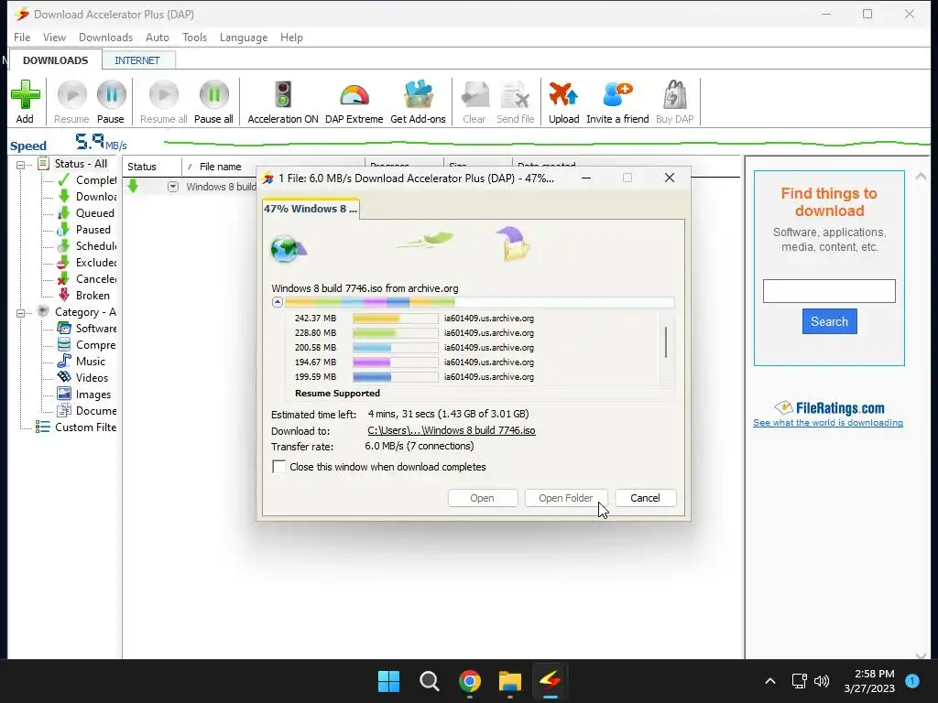Click the 194.67 MB purple progress bar
Image resolution: width=938 pixels, height=703 pixels.
(x=395, y=362)
